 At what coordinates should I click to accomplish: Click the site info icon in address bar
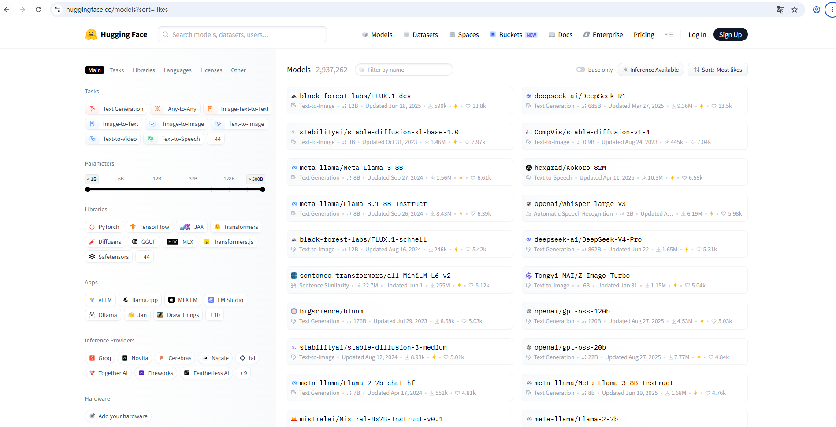[x=57, y=10]
